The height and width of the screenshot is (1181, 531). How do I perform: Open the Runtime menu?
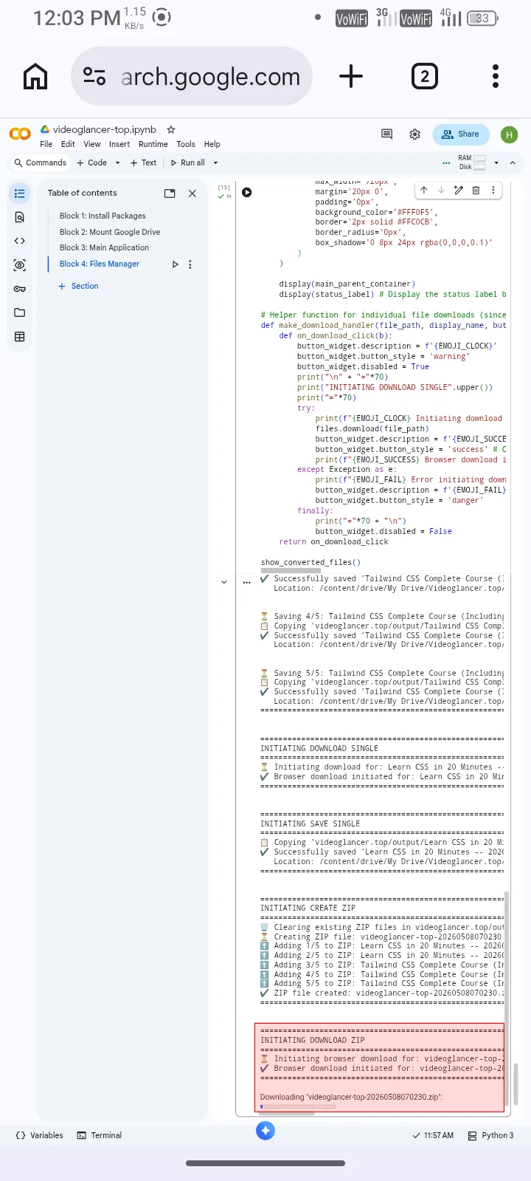[x=153, y=144]
